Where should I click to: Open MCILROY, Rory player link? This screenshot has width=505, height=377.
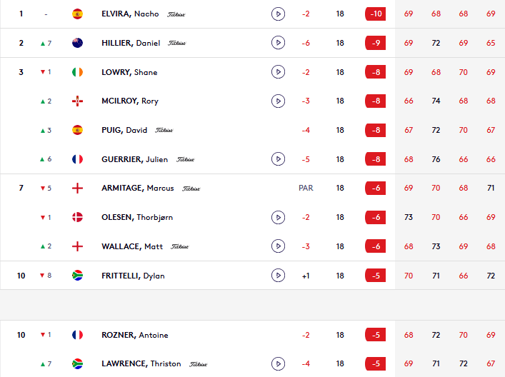130,101
